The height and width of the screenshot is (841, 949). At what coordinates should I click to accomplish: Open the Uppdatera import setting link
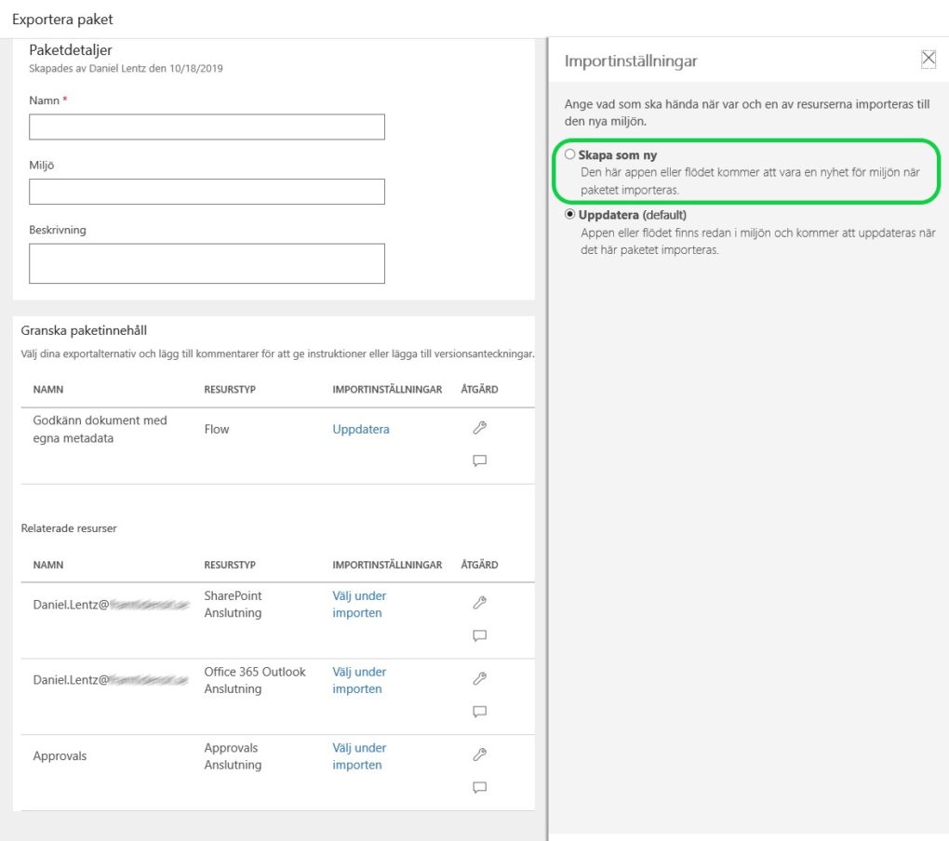click(361, 429)
